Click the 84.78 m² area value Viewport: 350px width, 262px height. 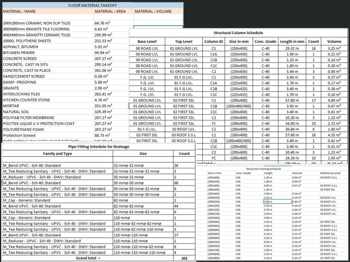point(102,23)
